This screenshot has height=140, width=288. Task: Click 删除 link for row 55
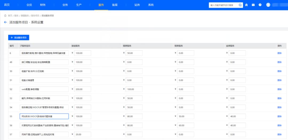click(x=279, y=117)
